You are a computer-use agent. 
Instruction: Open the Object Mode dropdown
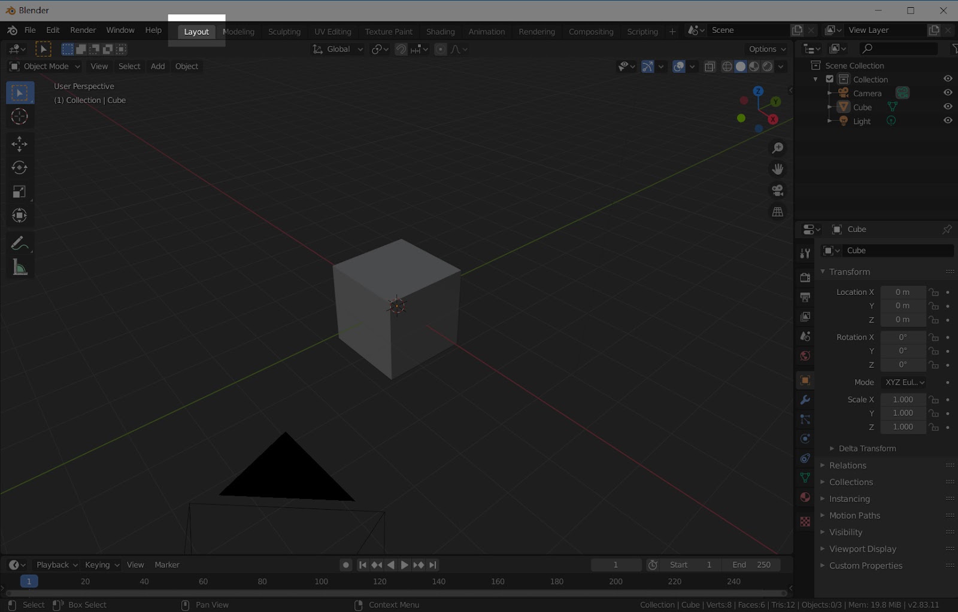pos(45,66)
